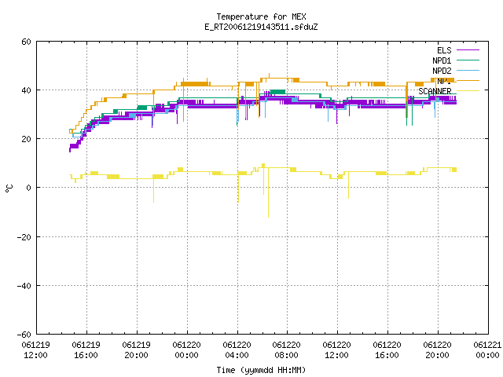This screenshot has height=377, width=503.
Task: Click the blue NPD2 legend line sample
Action: pos(468,70)
